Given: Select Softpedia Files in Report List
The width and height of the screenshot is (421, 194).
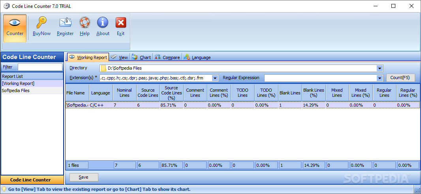Looking at the screenshot, I should [x=32, y=91].
